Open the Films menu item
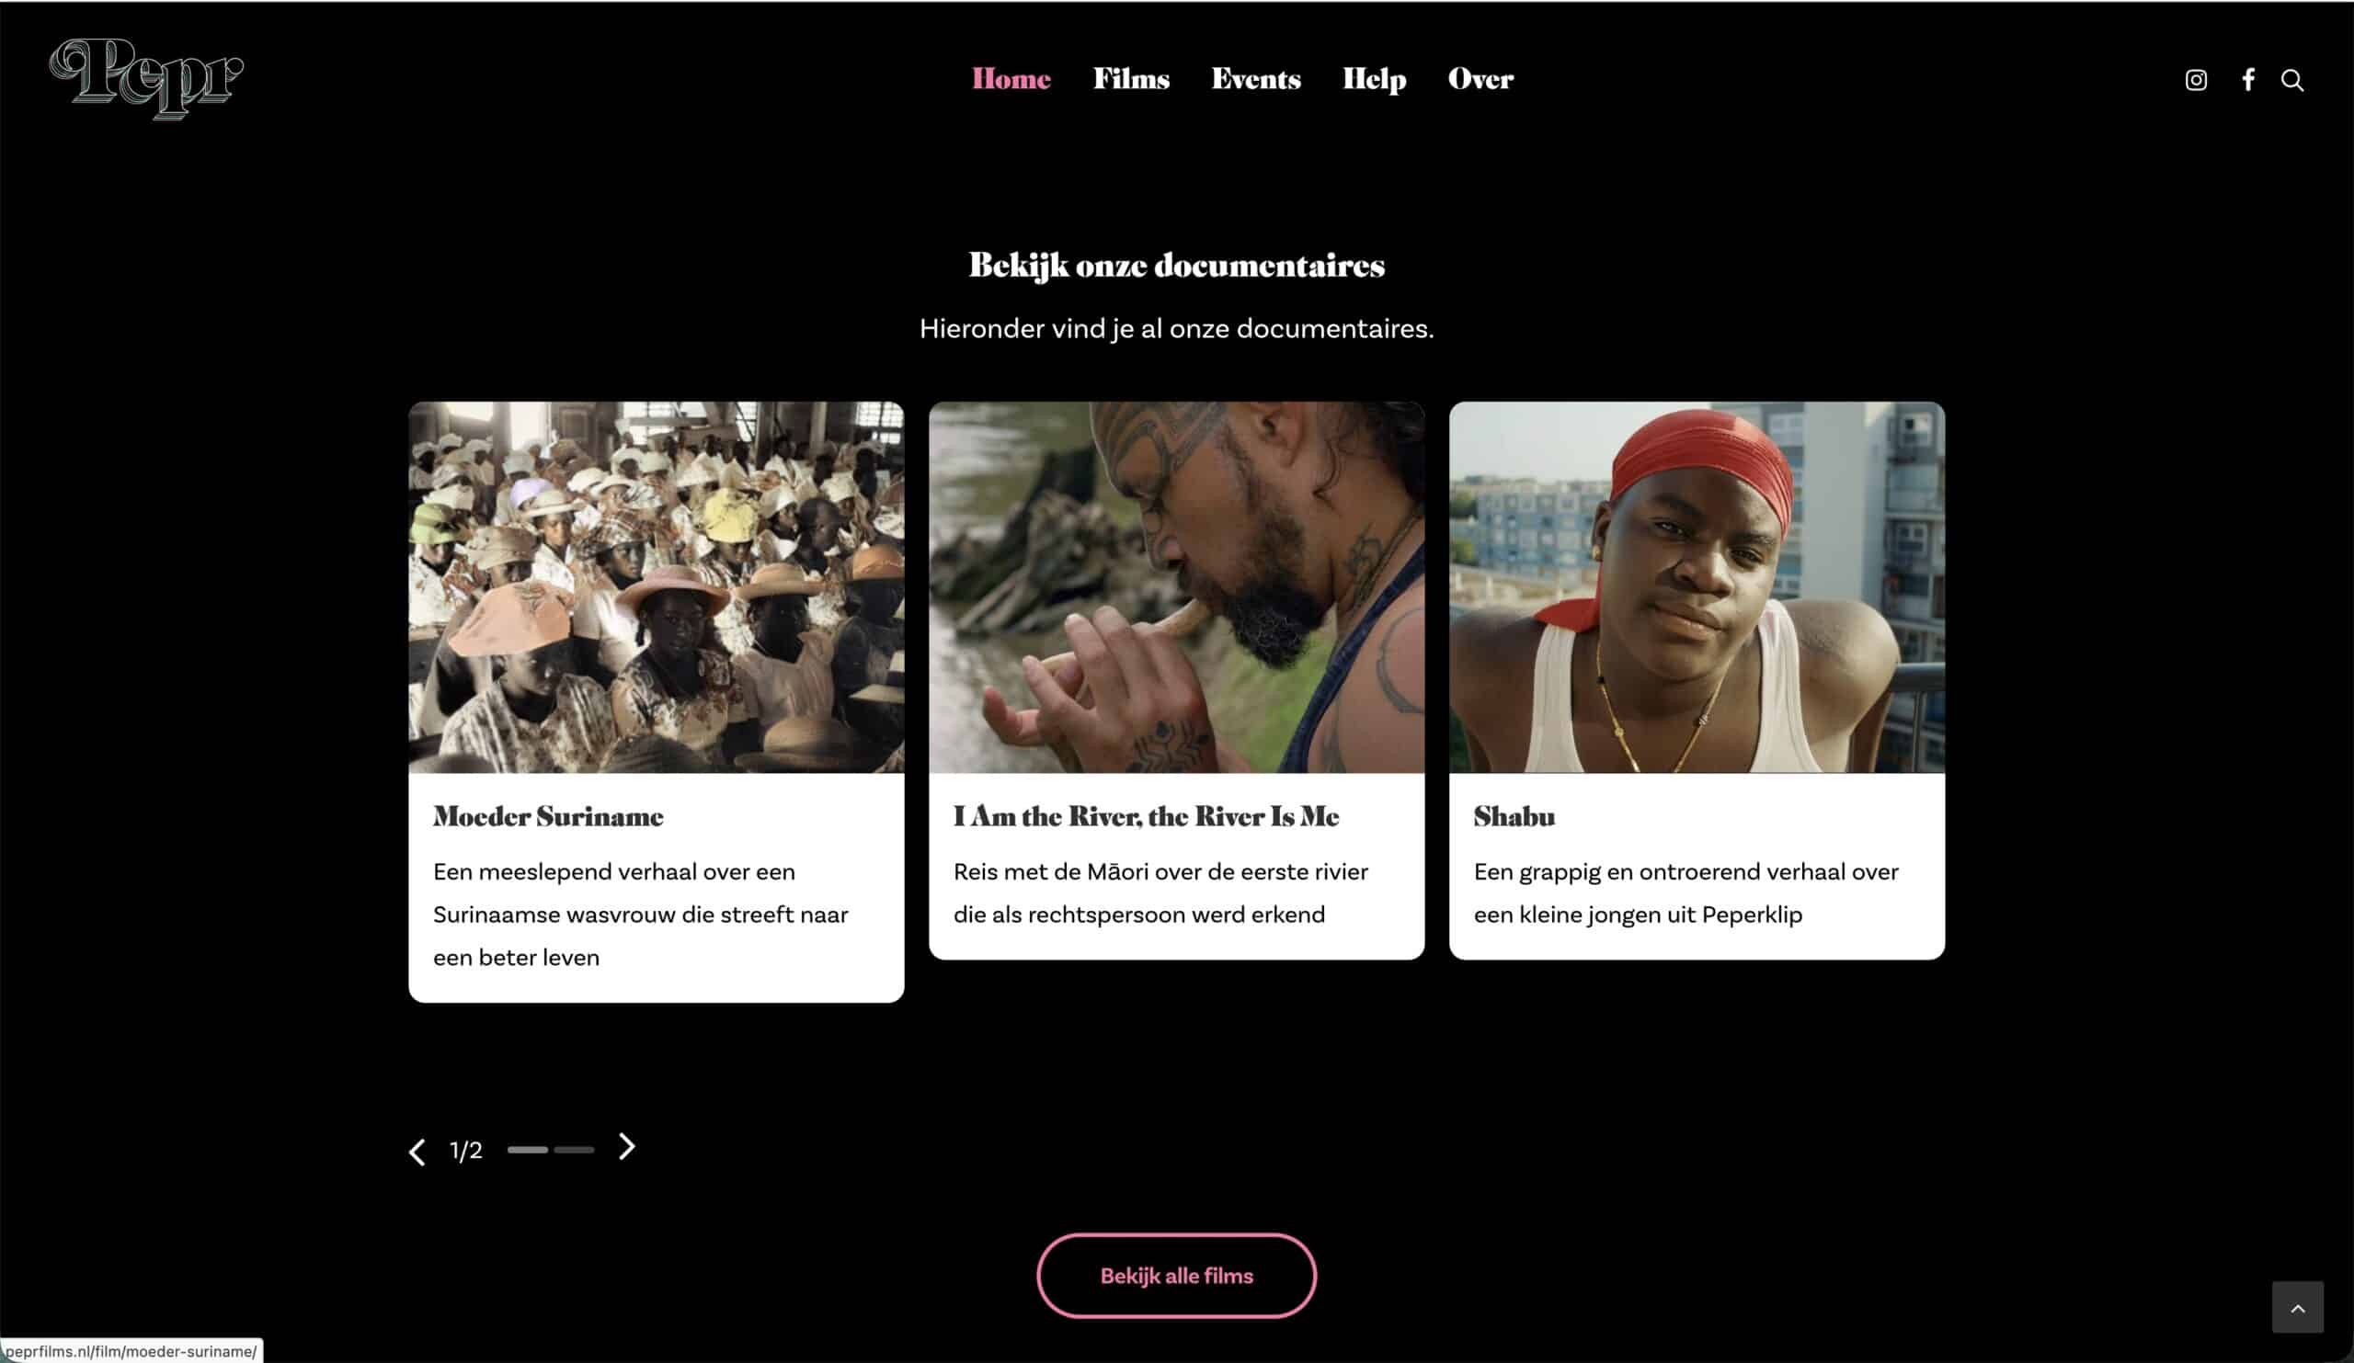 point(1131,78)
